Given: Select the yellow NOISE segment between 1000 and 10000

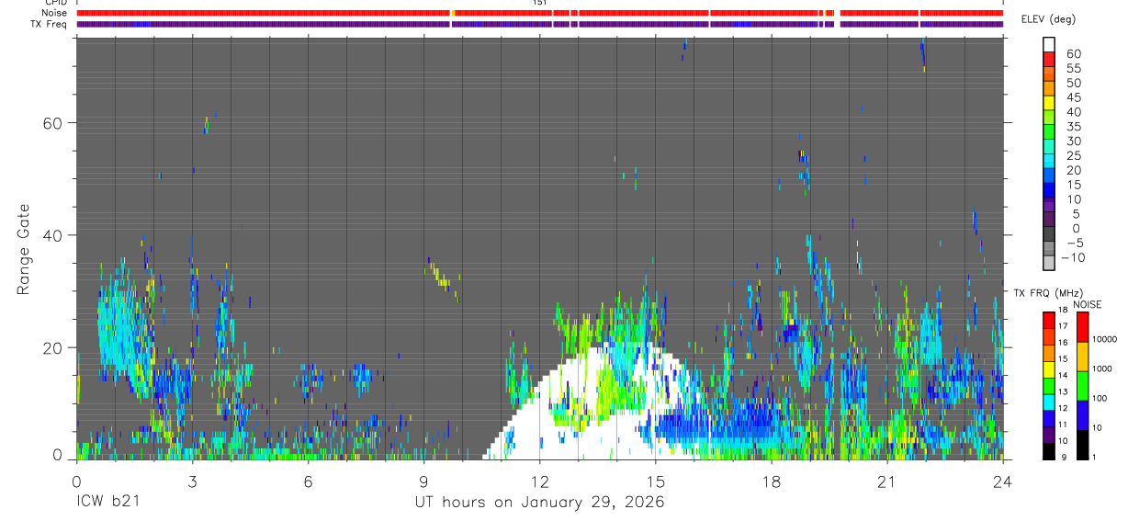Looking at the screenshot, I should pyautogui.click(x=1082, y=357).
